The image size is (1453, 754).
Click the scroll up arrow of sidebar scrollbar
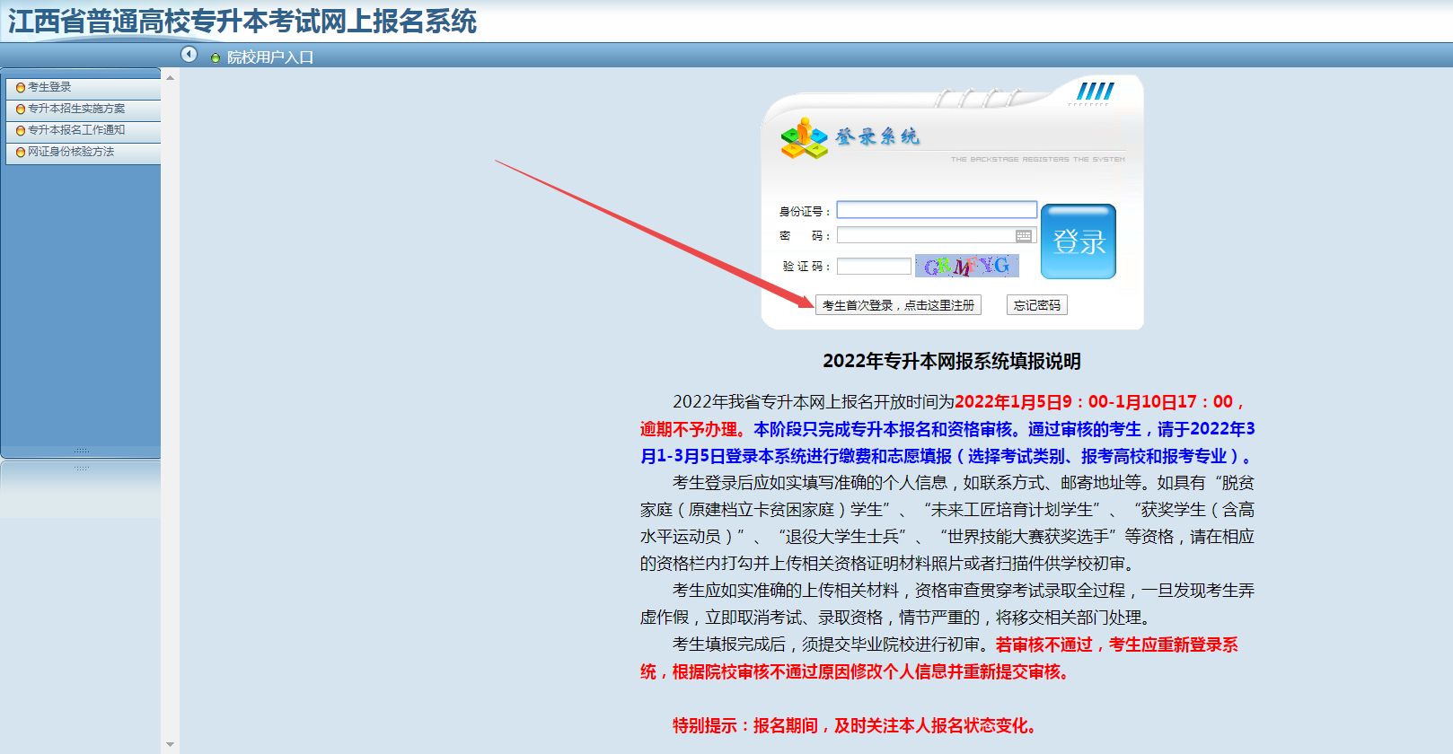click(x=170, y=78)
